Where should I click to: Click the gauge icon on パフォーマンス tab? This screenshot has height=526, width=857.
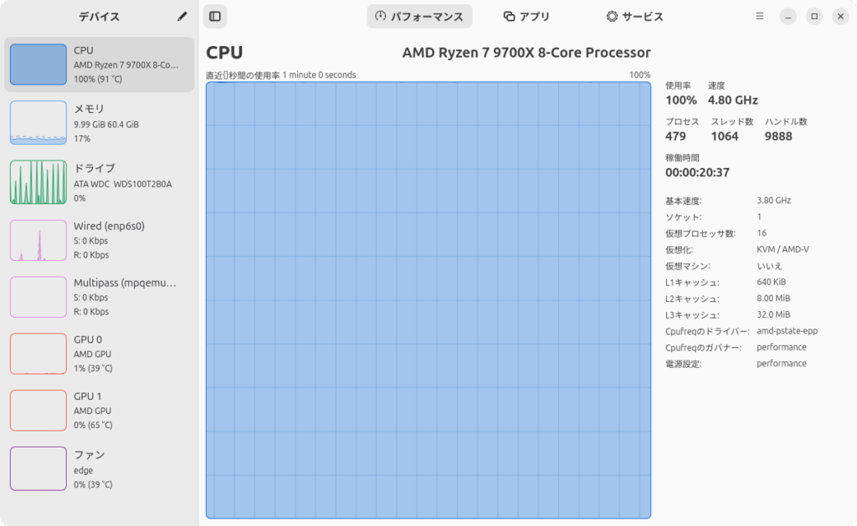[381, 17]
